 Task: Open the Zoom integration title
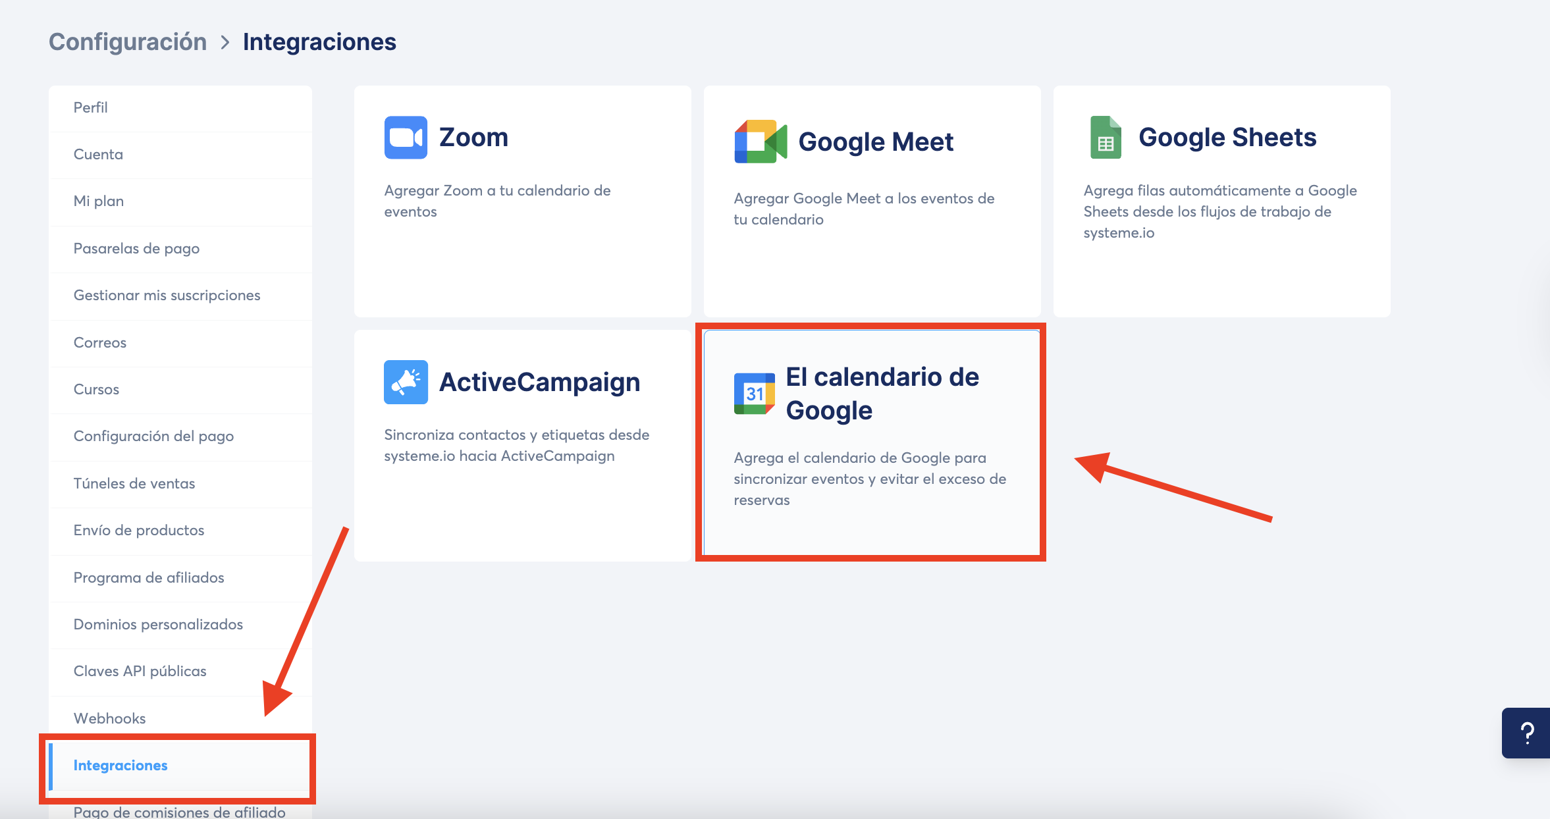473,138
